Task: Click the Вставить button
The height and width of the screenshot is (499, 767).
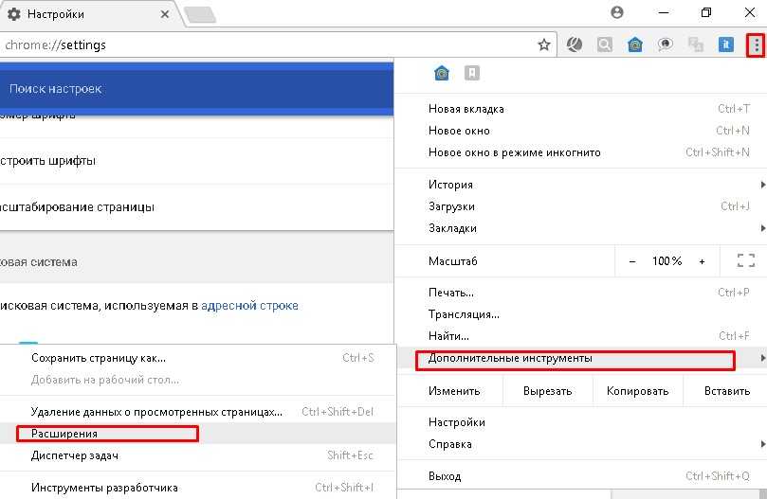Action: point(726,391)
